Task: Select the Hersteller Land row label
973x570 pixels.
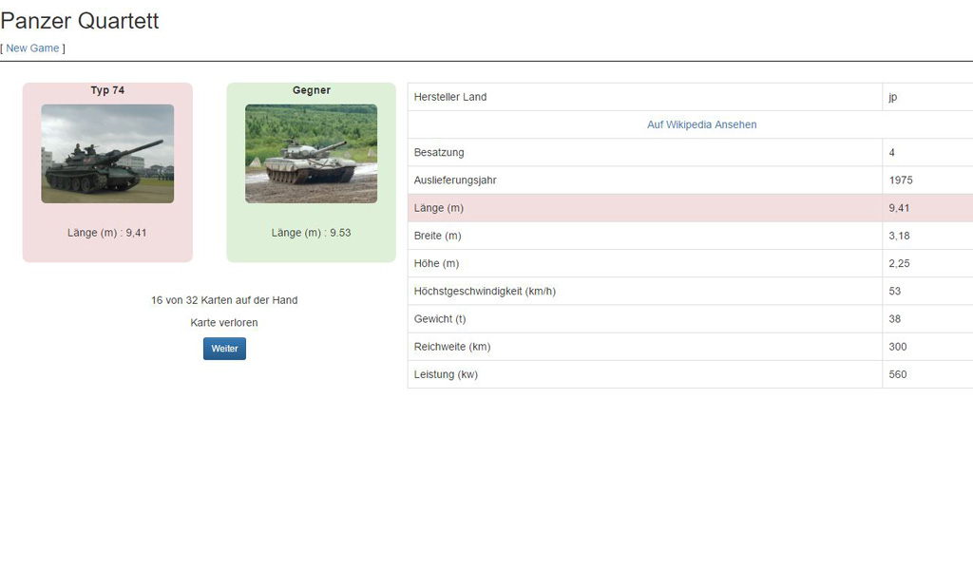Action: click(450, 97)
